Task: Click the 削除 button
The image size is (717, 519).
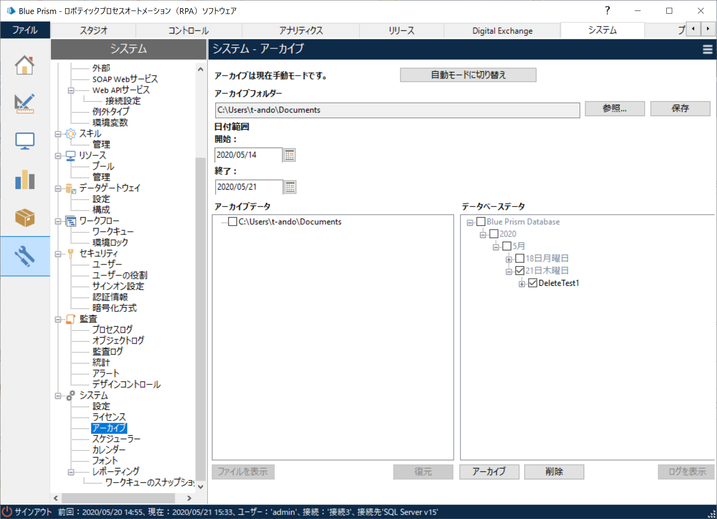Action: [x=554, y=471]
